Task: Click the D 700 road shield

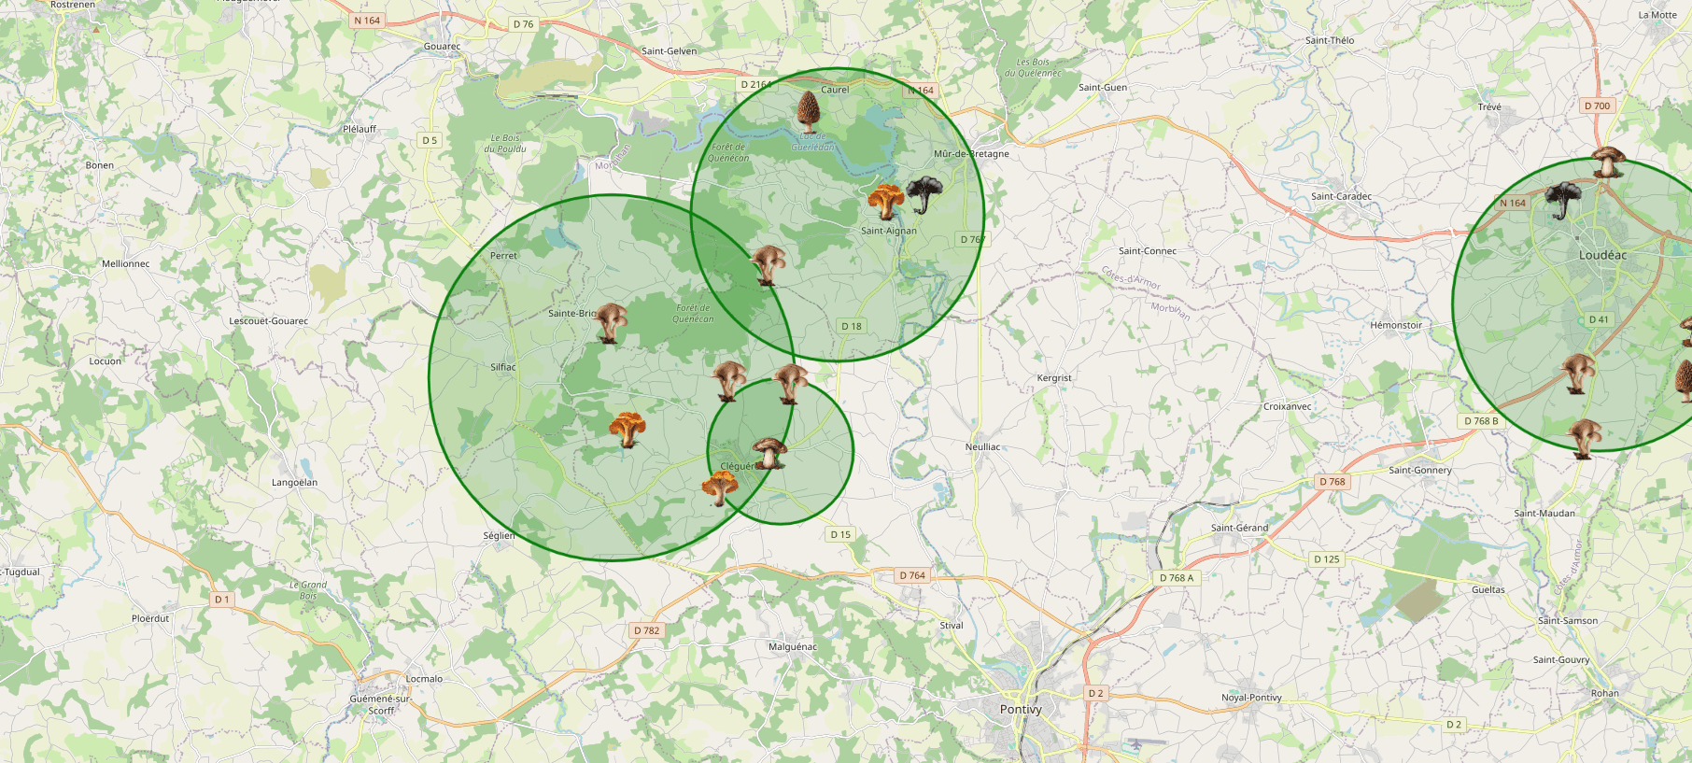Action: [x=1598, y=106]
